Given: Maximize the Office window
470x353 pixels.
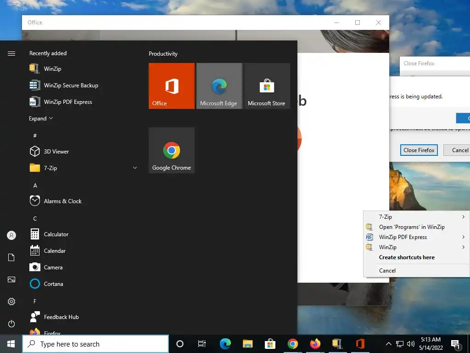Looking at the screenshot, I should (357, 23).
